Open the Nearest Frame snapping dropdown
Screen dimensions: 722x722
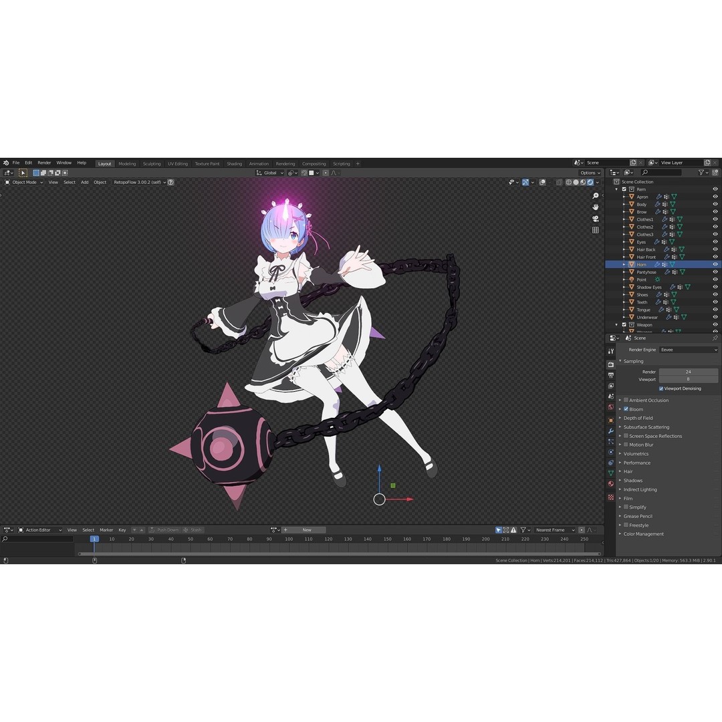coord(555,530)
